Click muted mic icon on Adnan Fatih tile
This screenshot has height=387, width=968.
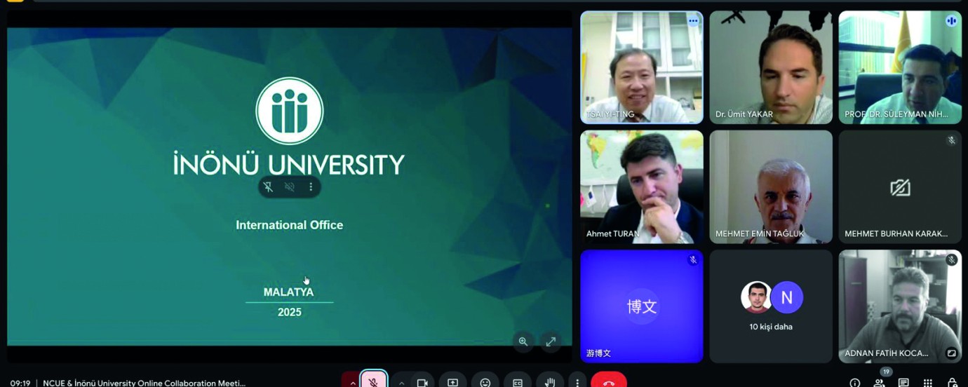pyautogui.click(x=951, y=260)
